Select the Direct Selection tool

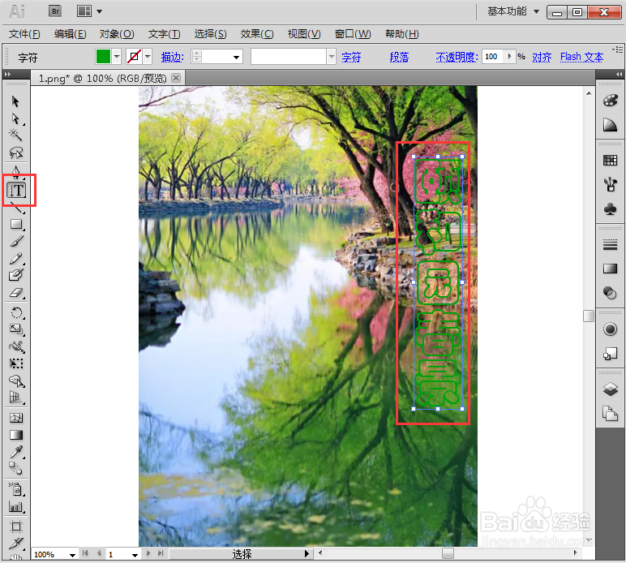(x=15, y=118)
